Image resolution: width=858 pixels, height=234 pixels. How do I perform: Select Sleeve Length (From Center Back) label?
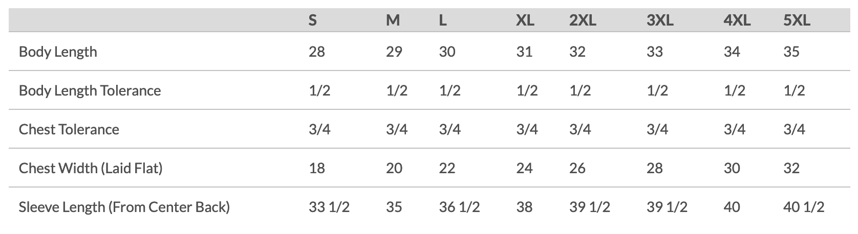[x=124, y=207]
